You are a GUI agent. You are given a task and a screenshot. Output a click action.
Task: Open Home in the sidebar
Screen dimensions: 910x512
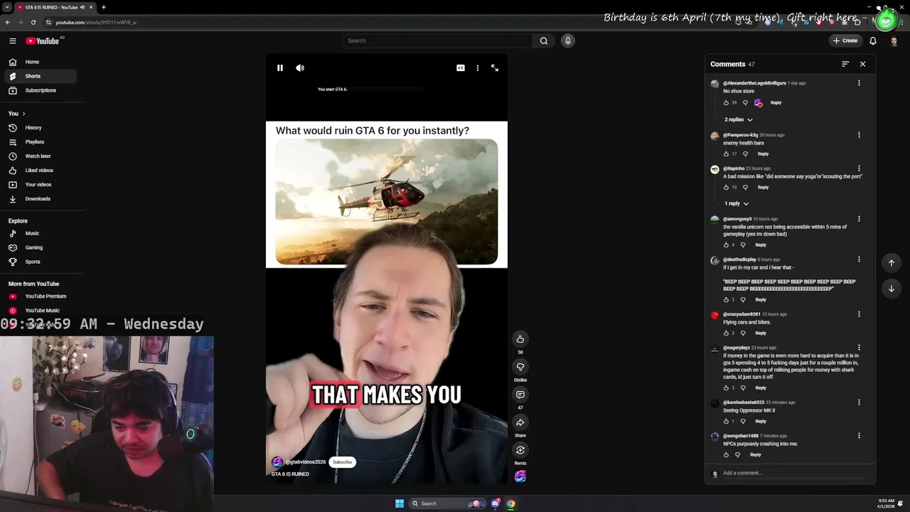(x=40, y=62)
